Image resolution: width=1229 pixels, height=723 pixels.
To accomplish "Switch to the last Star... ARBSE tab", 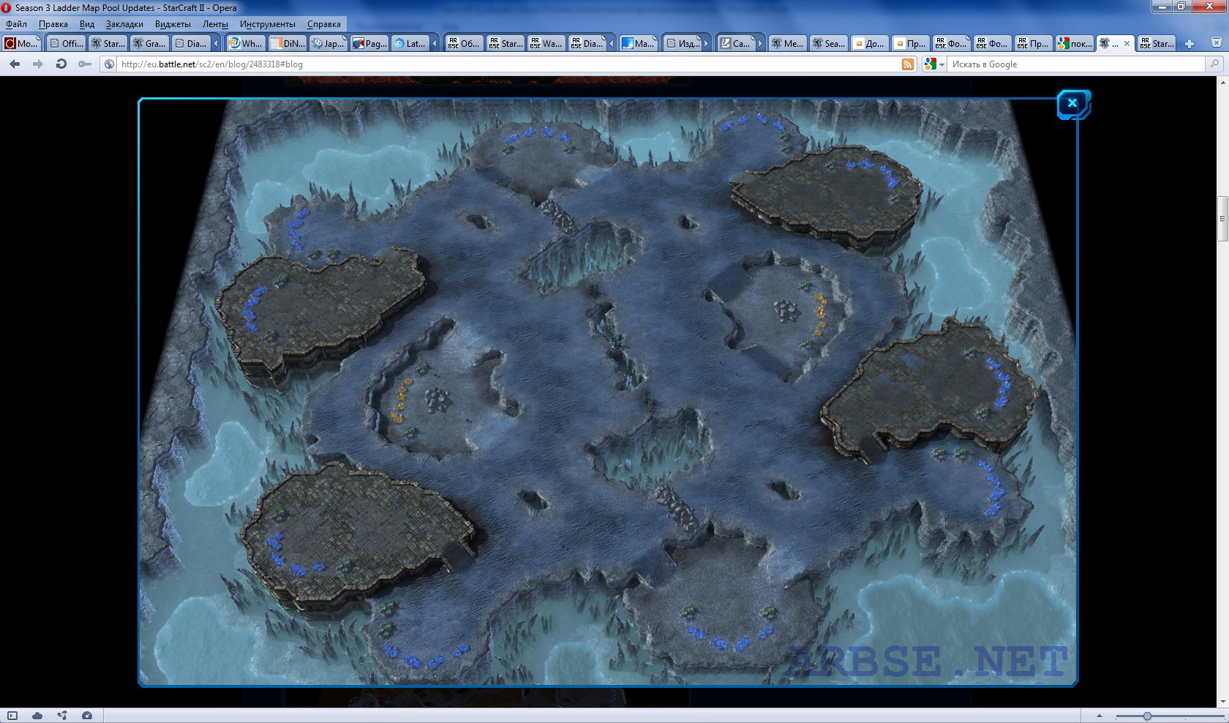I will [1157, 44].
